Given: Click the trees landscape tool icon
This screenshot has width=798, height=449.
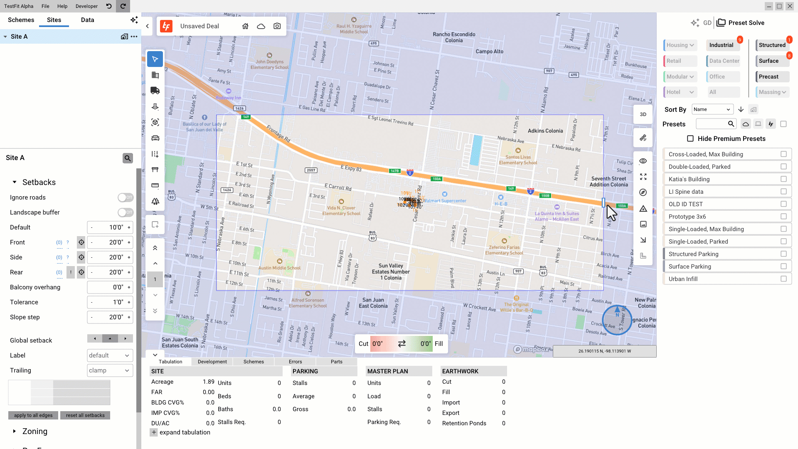Looking at the screenshot, I should click(x=155, y=201).
